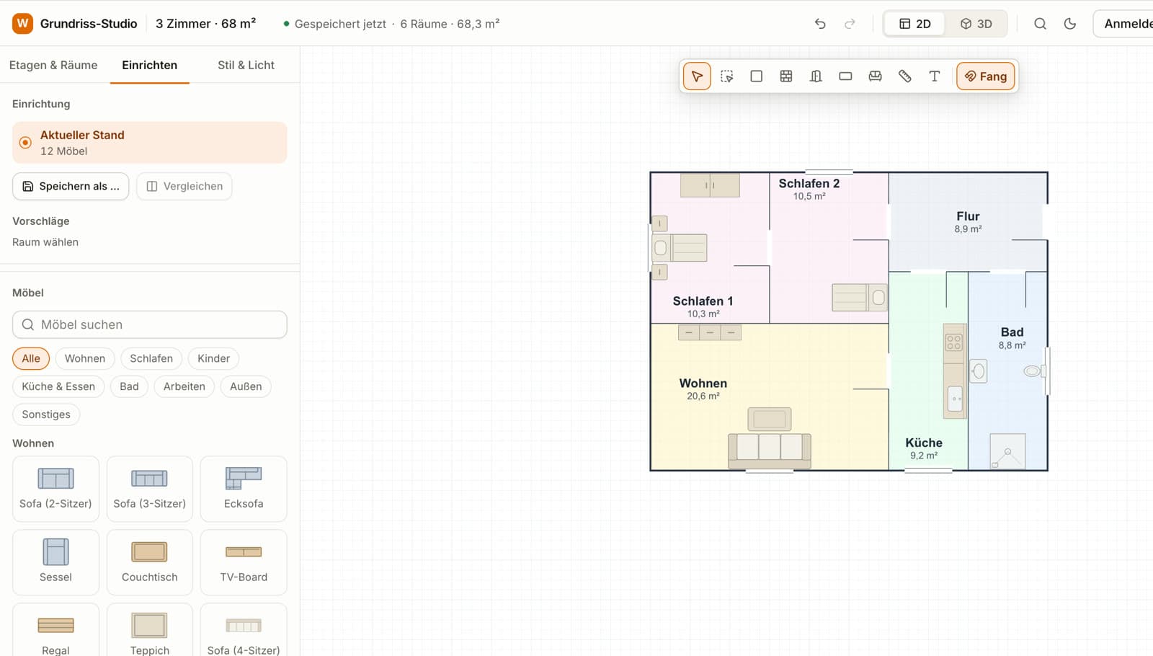This screenshot has height=656, width=1153.
Task: Toggle the Fang snapping option
Action: click(x=986, y=76)
